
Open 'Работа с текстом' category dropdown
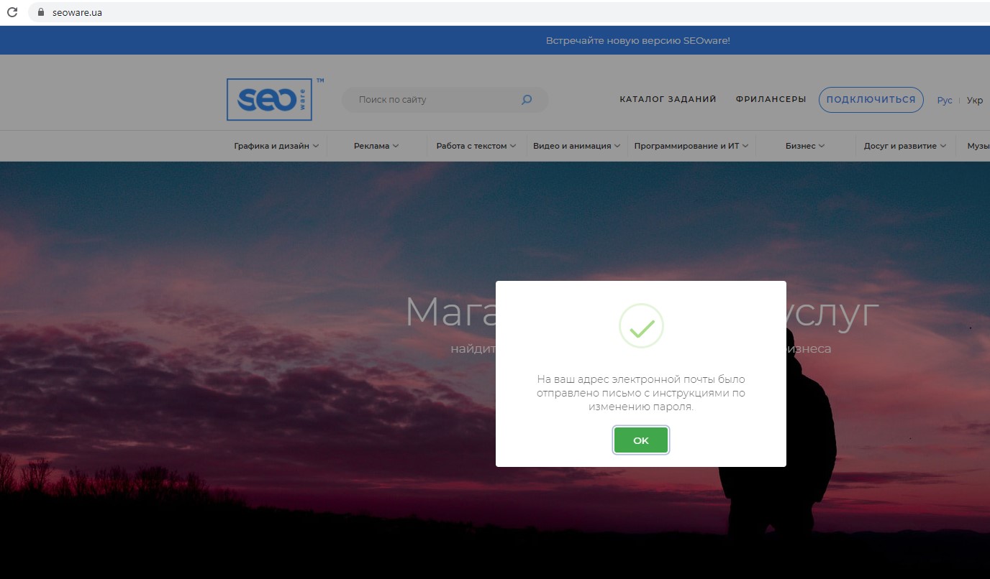point(476,146)
